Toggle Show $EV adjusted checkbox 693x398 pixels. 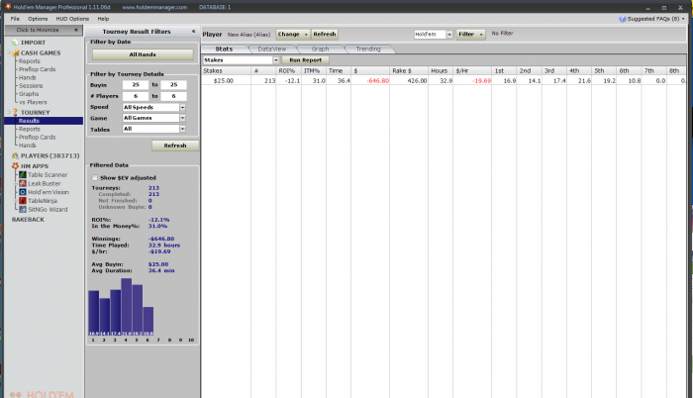tap(95, 177)
